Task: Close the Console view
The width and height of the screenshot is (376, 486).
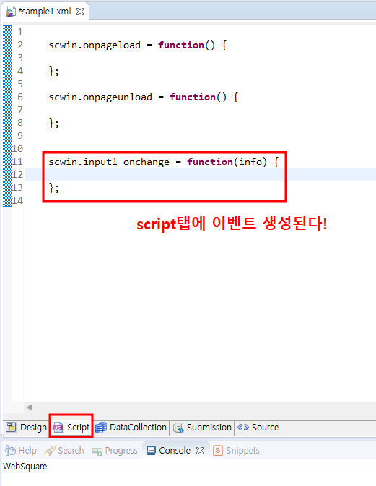Action: coord(200,451)
